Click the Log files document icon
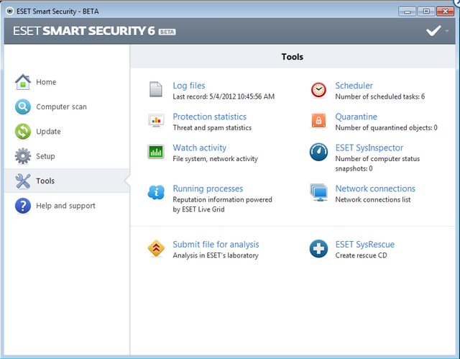The height and width of the screenshot is (359, 460). (156, 89)
